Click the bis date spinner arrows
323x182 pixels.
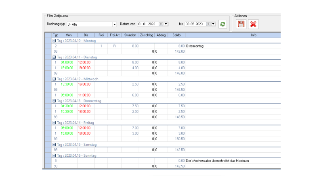[208, 24]
